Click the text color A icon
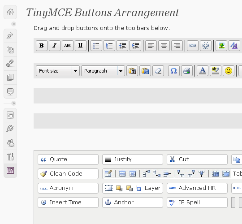 click(203, 71)
